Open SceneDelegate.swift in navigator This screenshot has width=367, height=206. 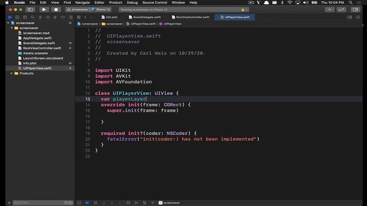[x=39, y=43]
